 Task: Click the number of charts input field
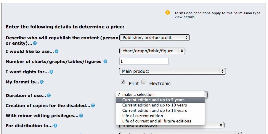(144, 61)
